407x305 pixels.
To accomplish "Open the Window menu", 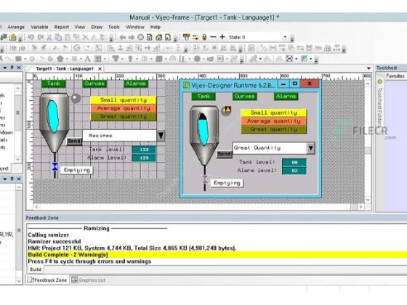I will [x=135, y=27].
